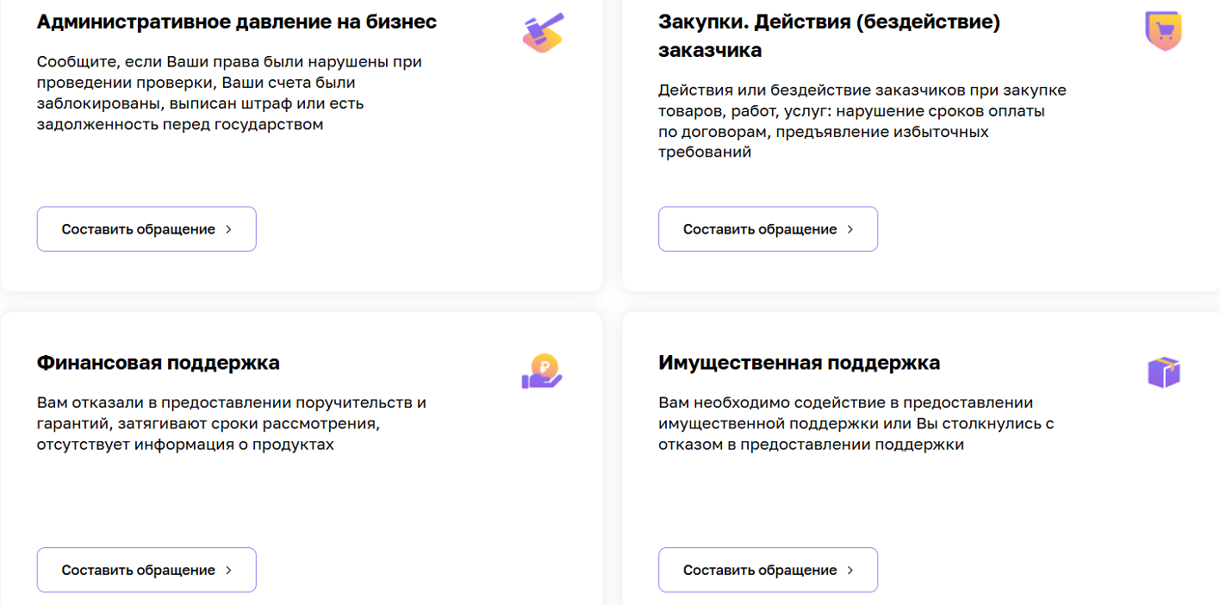
Task: Click description about отказ в поручительствах и гарантиях
Action: tap(232, 423)
